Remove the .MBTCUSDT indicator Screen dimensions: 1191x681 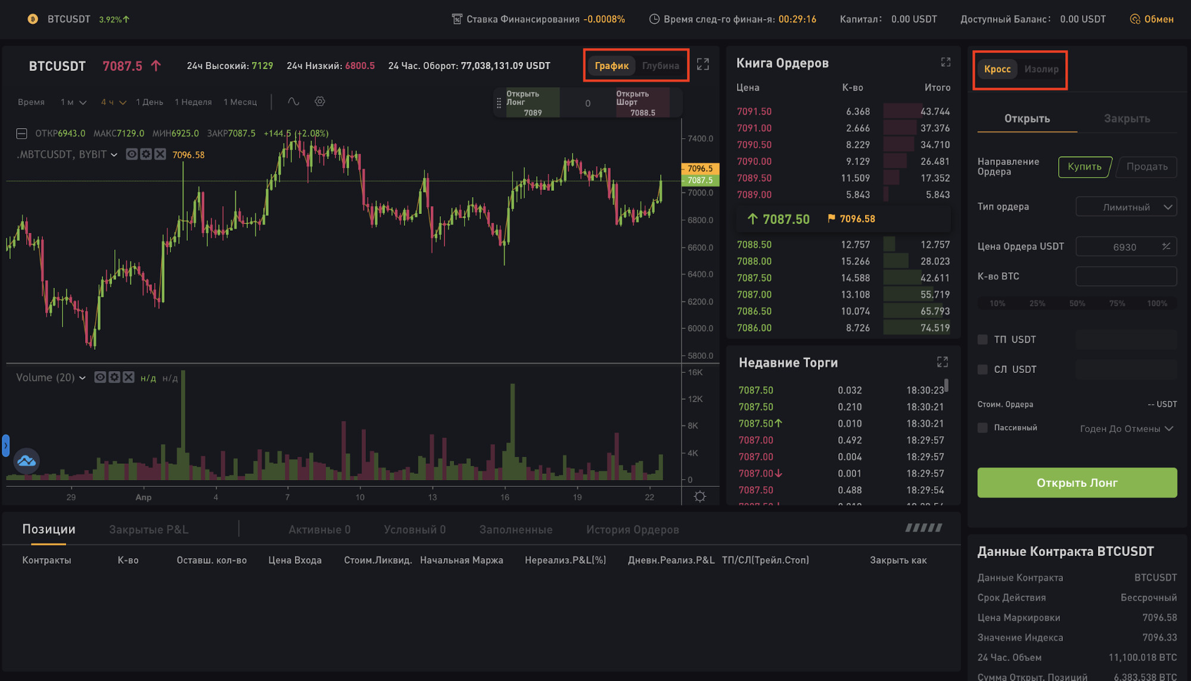[x=160, y=154]
